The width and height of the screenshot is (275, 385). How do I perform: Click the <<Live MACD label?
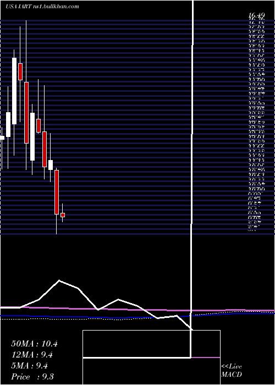232,371
